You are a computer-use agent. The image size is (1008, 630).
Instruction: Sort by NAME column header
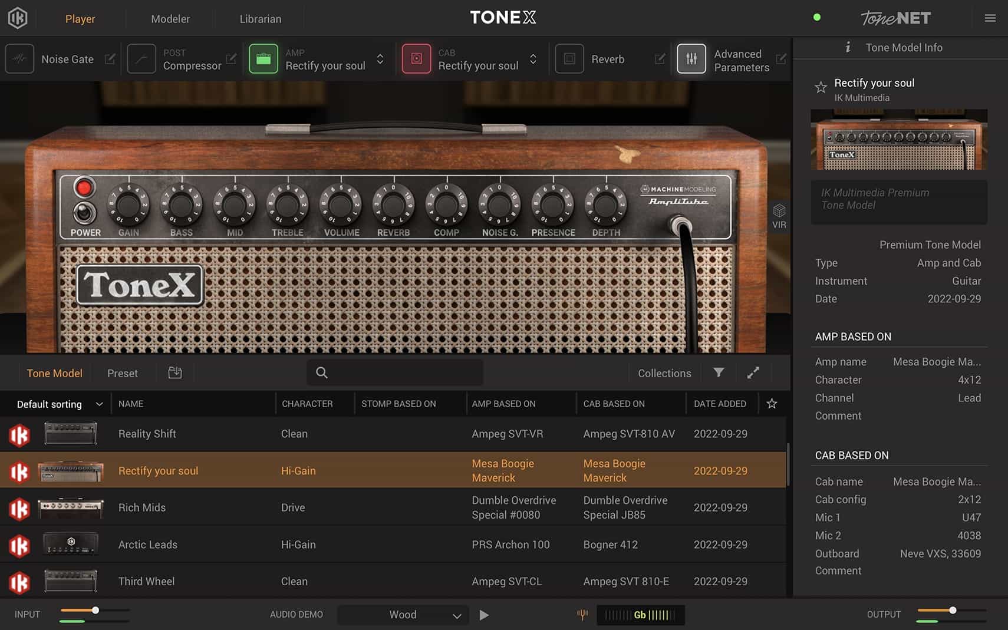(x=131, y=404)
